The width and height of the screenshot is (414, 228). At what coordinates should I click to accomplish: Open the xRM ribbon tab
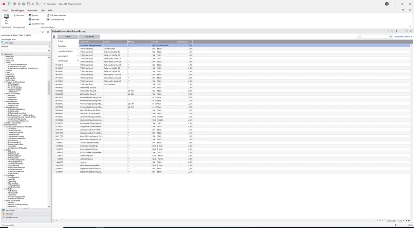[43, 11]
